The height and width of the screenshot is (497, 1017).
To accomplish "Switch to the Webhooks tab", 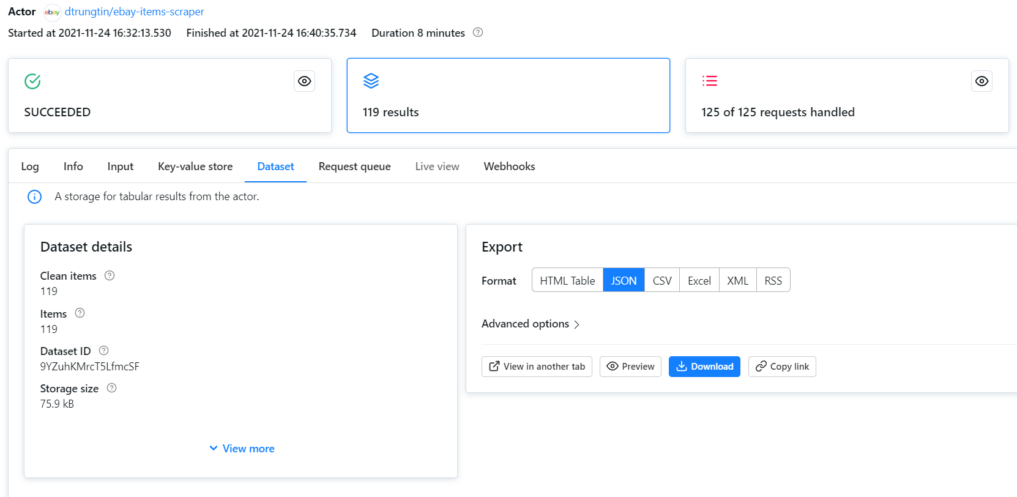I will pyautogui.click(x=509, y=166).
